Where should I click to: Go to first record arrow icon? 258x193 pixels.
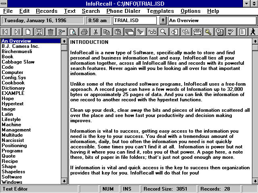6,32
